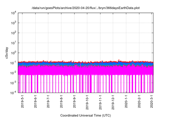Click the 10^-1 y-axis tick label

click(13, 63)
